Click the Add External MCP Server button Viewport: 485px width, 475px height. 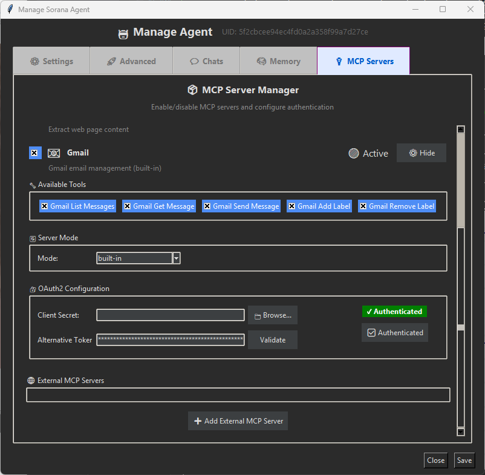[x=238, y=421]
